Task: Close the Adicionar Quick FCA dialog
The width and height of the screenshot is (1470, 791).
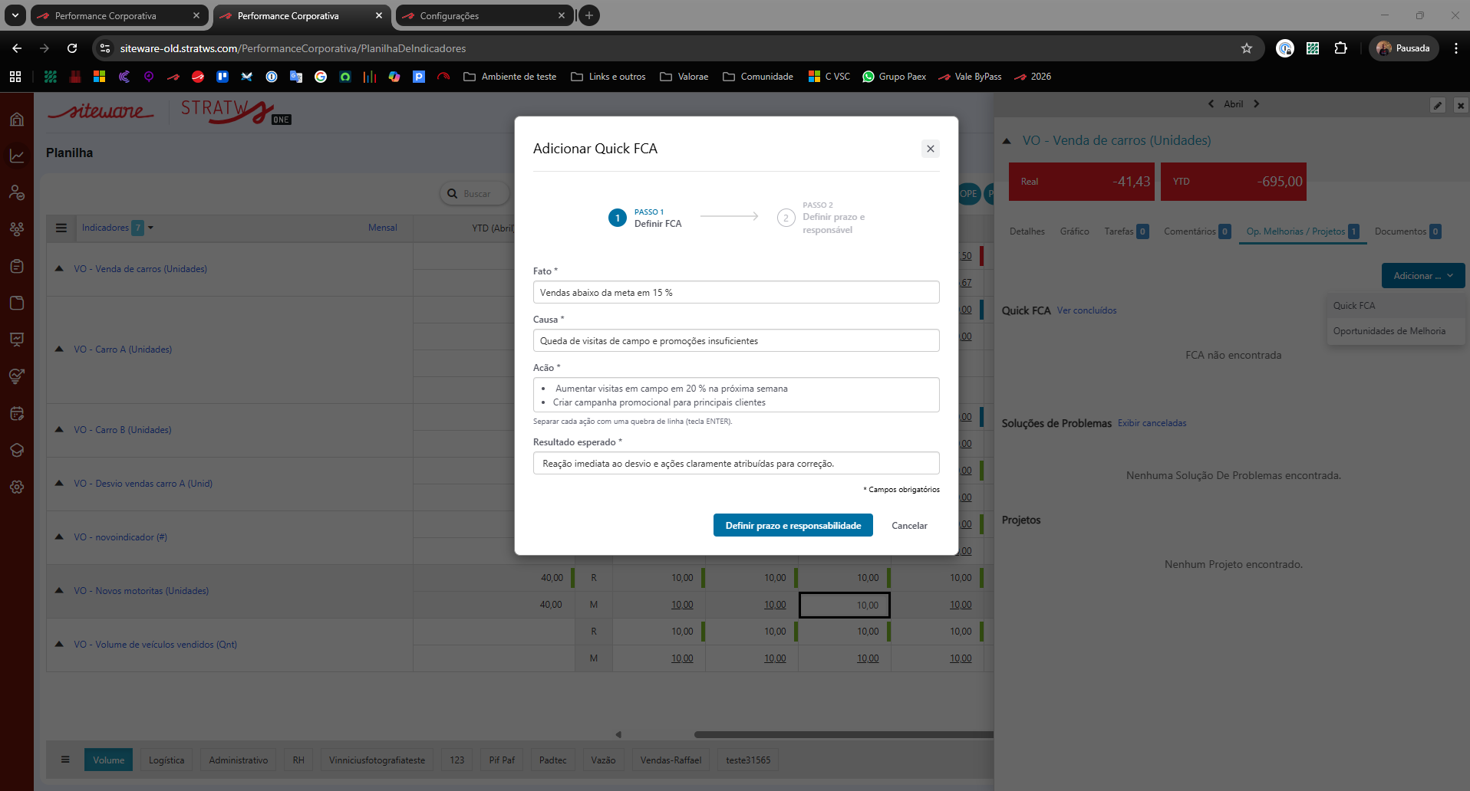Action: 930,149
